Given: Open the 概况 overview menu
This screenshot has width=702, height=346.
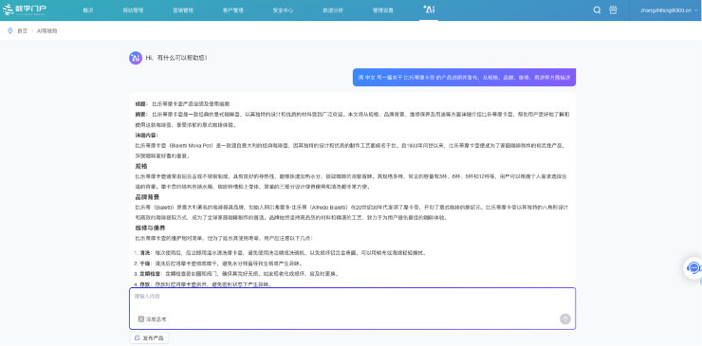Looking at the screenshot, I should click(x=88, y=10).
